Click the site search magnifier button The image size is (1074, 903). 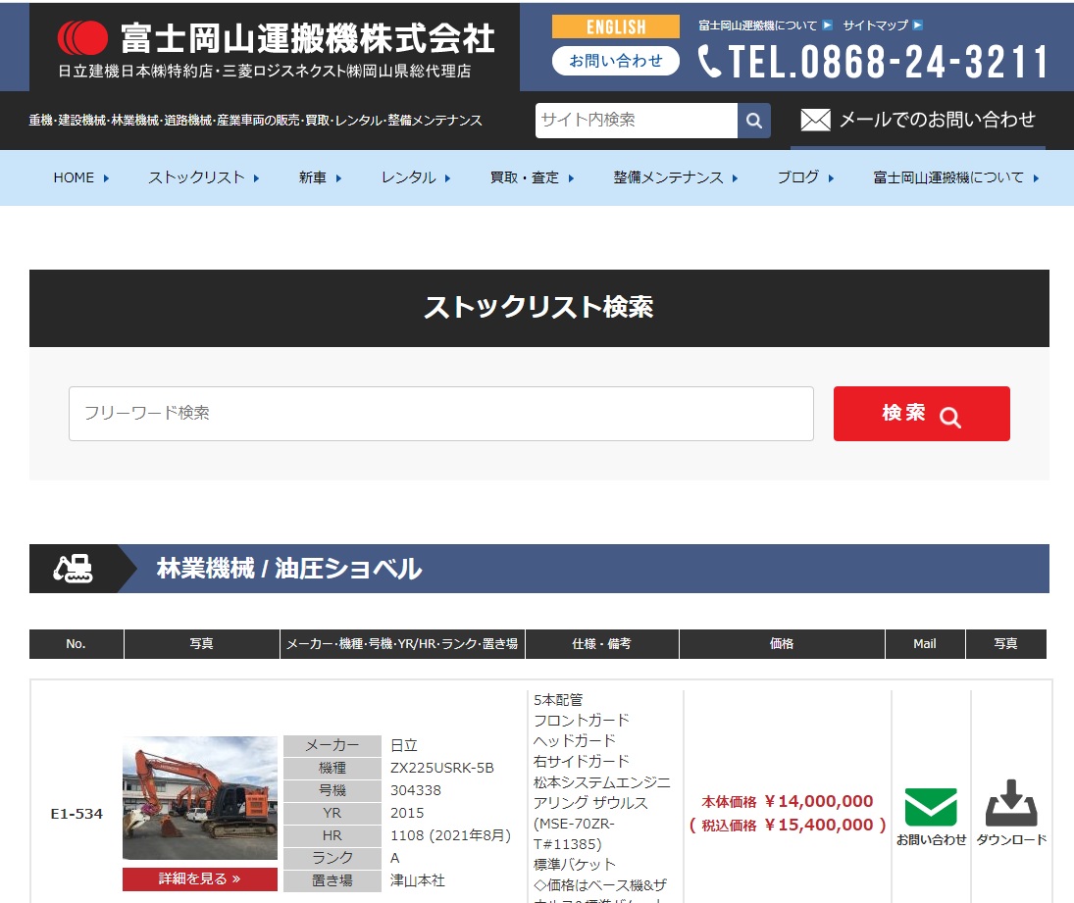coord(754,121)
